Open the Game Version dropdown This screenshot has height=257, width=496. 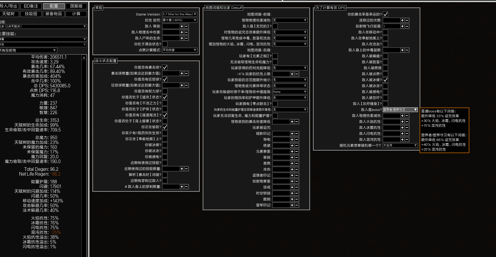coord(179,14)
